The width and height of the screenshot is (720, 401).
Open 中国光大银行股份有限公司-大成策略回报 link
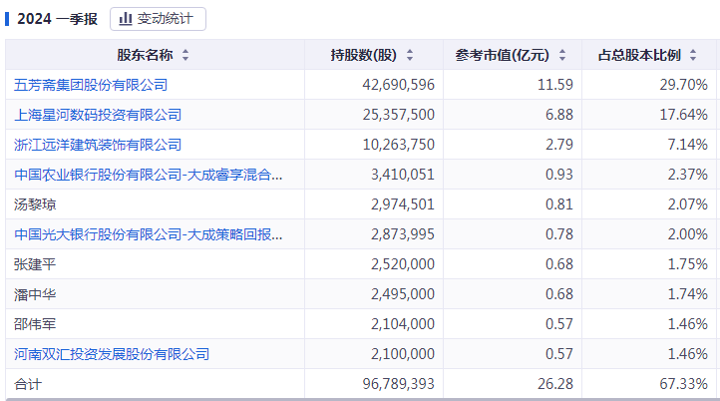click(x=149, y=234)
